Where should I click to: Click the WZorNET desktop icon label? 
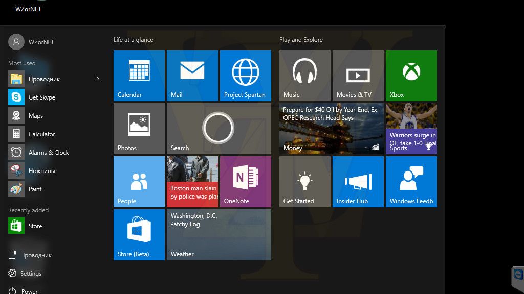tap(29, 9)
